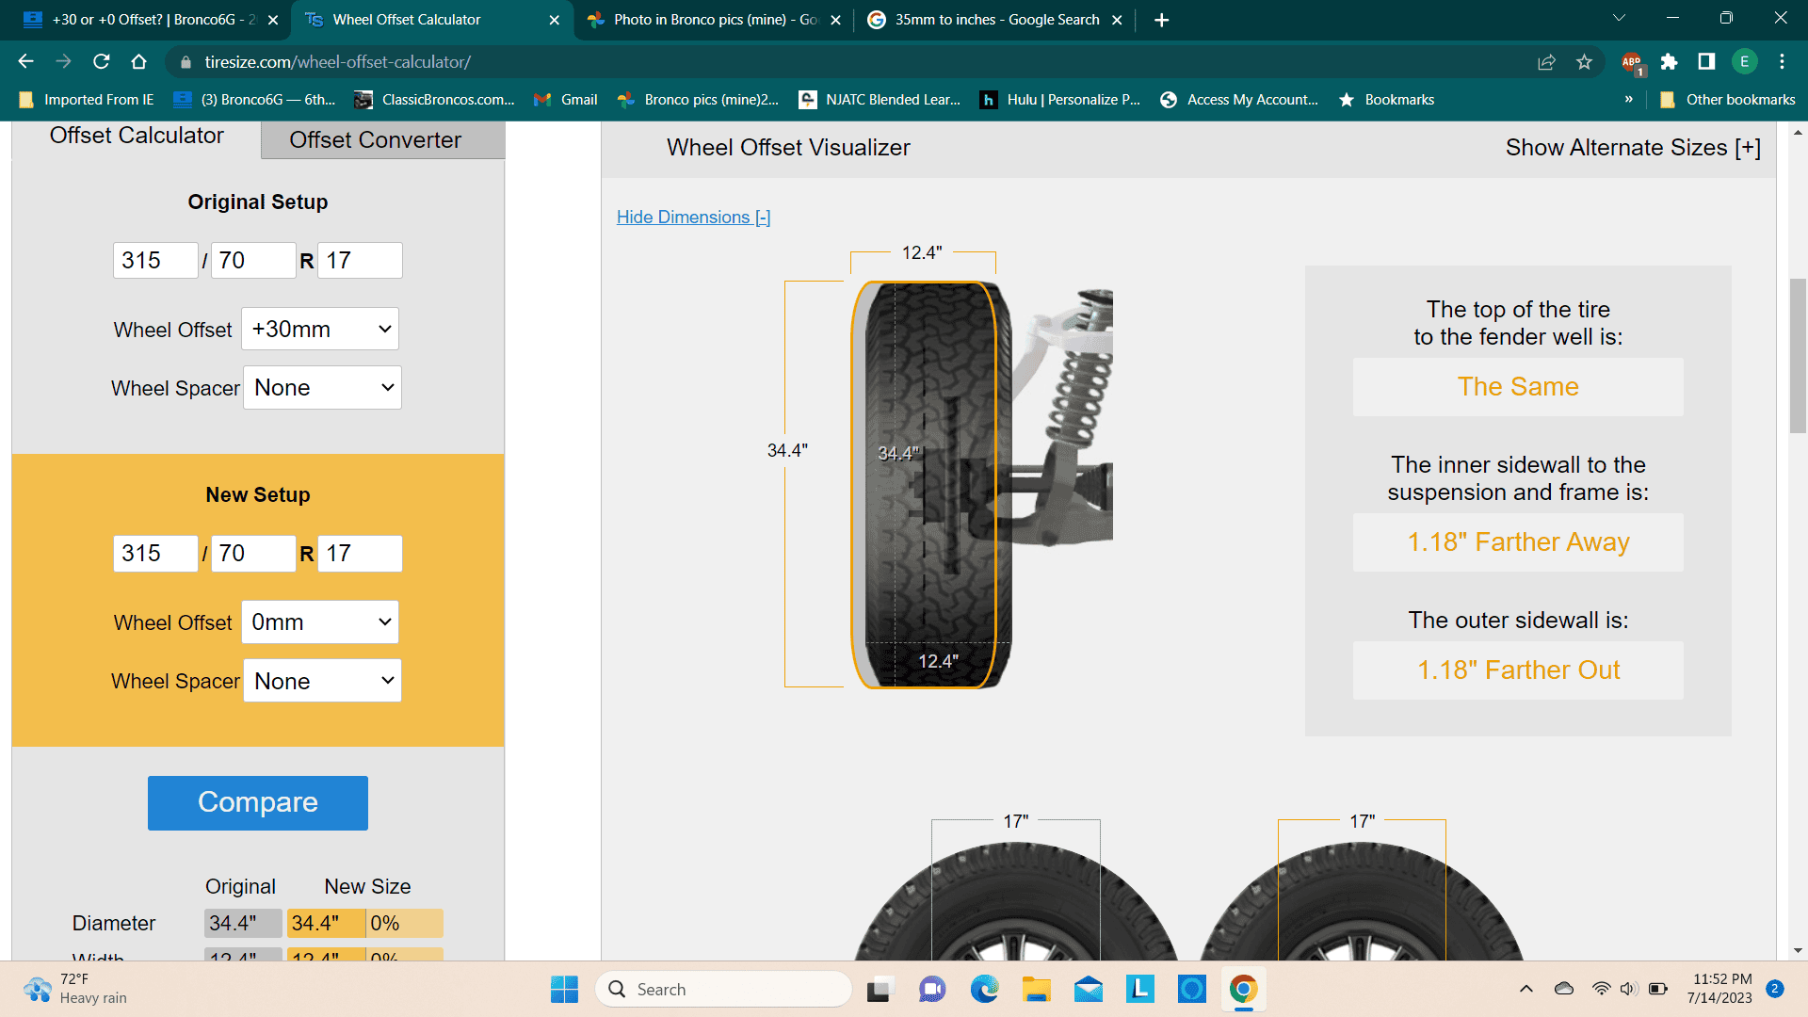The width and height of the screenshot is (1808, 1017).
Task: Open the Gmail bookmark
Action: point(566,100)
